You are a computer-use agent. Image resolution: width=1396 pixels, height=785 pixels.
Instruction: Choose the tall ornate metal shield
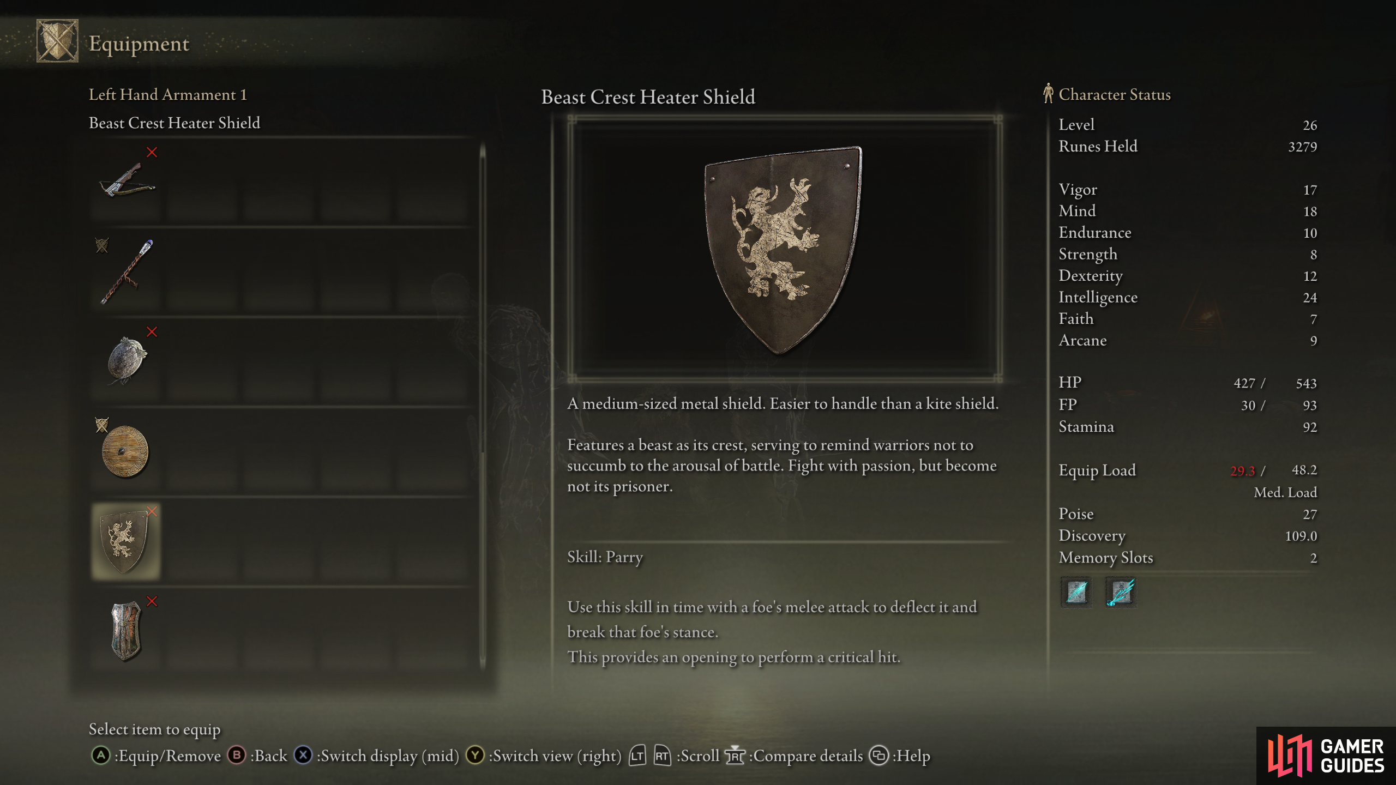pos(126,631)
